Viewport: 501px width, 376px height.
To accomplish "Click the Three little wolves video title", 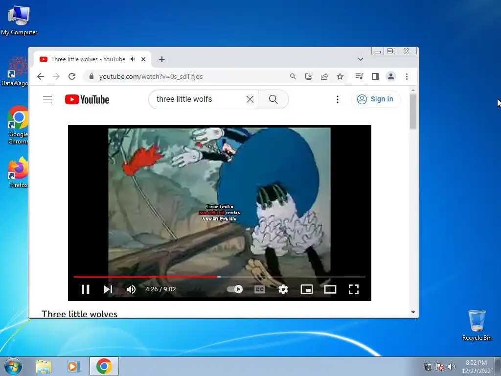I will point(80,314).
